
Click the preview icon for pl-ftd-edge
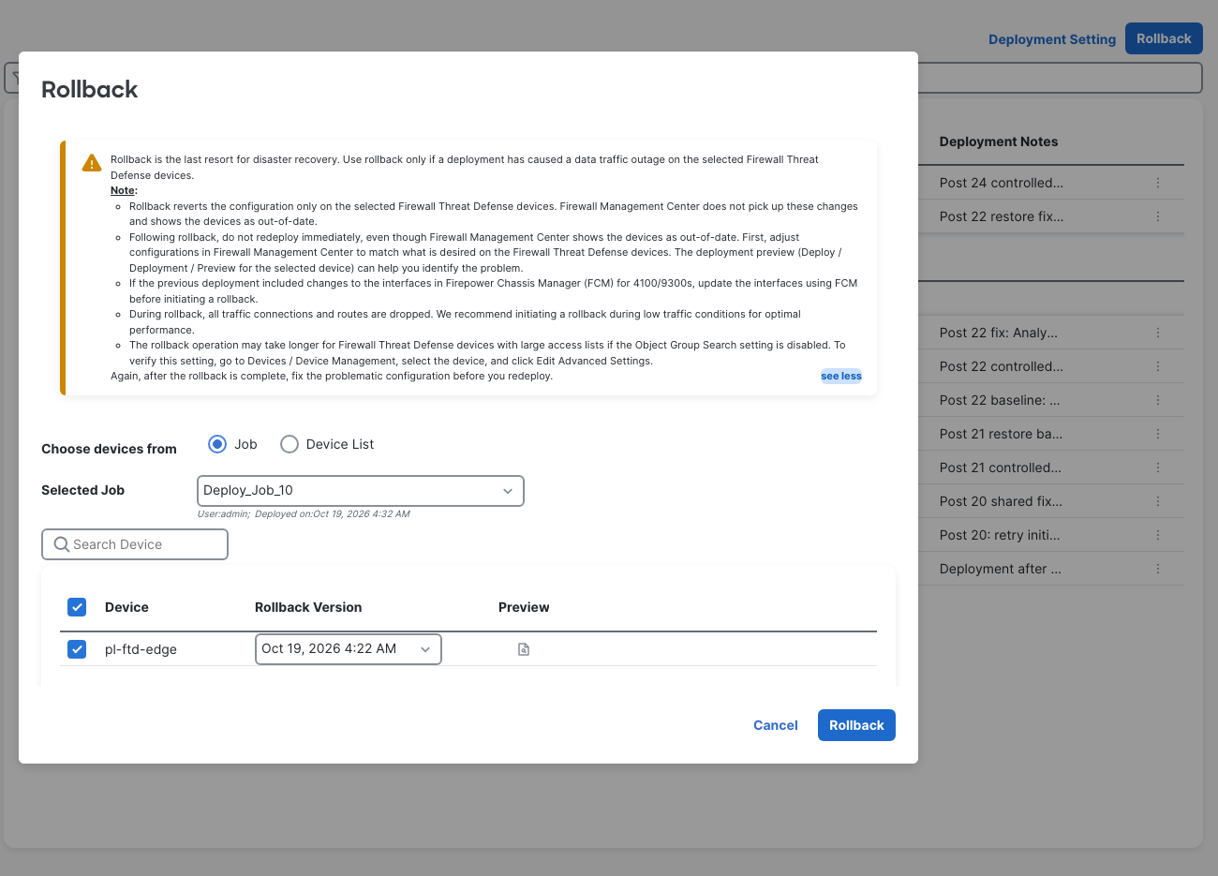[x=524, y=649]
